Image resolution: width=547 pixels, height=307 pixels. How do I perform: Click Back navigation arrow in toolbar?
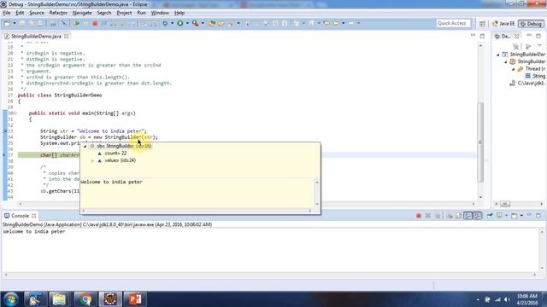[x=336, y=23]
